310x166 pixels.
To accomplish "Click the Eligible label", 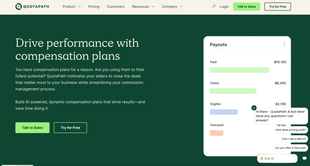I will click(215, 104).
